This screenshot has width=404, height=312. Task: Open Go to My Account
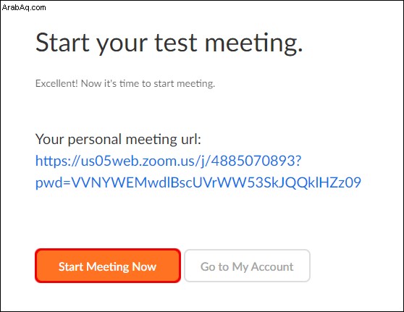pyautogui.click(x=247, y=266)
